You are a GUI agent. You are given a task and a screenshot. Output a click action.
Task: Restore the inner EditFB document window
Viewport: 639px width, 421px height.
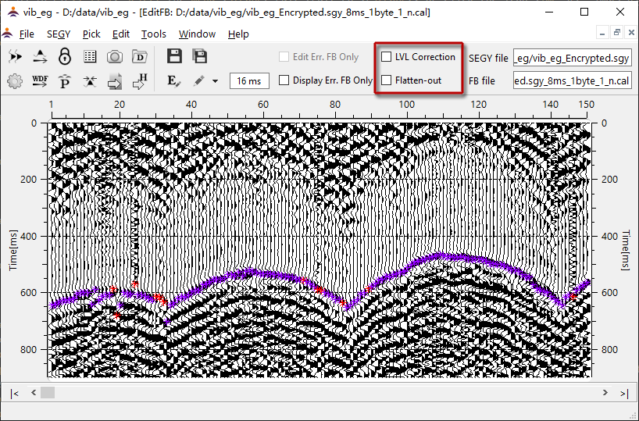point(616,33)
